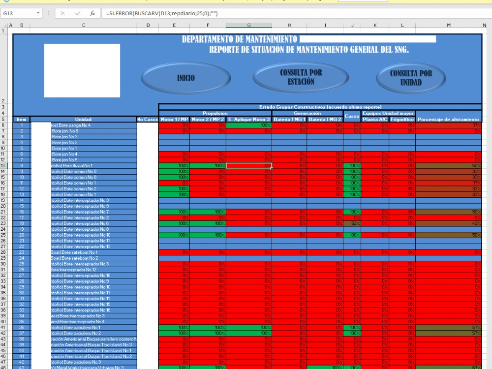The width and height of the screenshot is (492, 369).
Task: Select column G header
Action: point(249,25)
